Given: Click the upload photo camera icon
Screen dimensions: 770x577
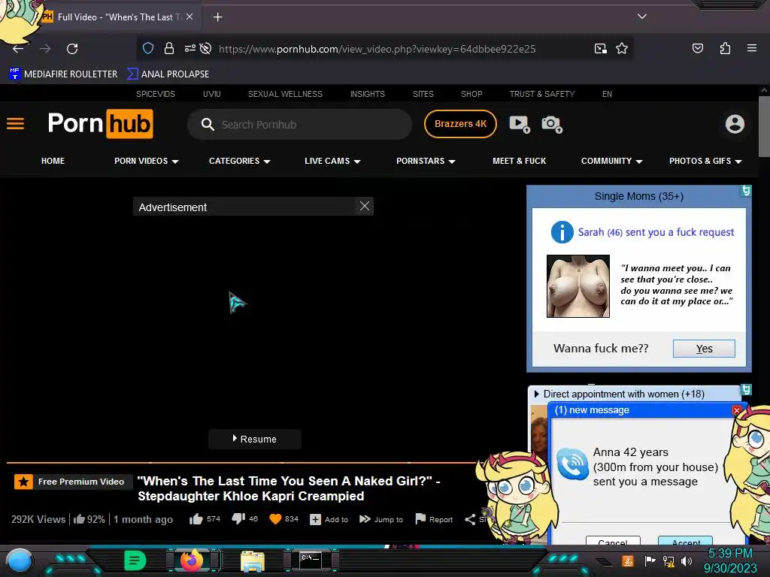Looking at the screenshot, I should point(551,124).
